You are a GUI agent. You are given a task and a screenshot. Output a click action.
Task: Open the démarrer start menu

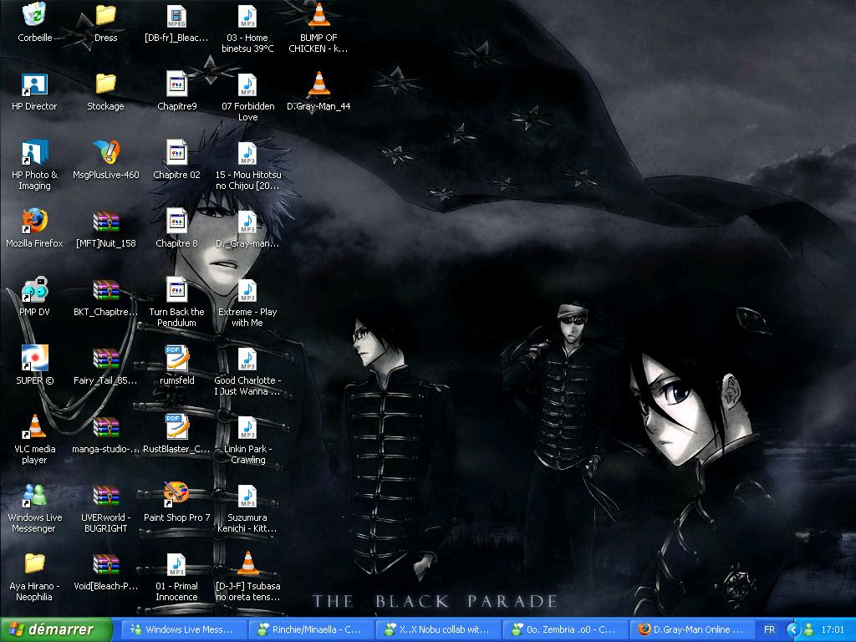tap(56, 629)
